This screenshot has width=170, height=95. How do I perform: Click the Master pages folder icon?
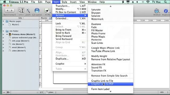pyautogui.click(x=7, y=21)
